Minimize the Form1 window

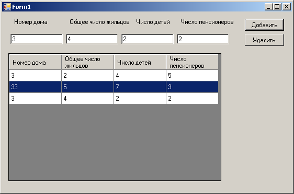coord(268,7)
